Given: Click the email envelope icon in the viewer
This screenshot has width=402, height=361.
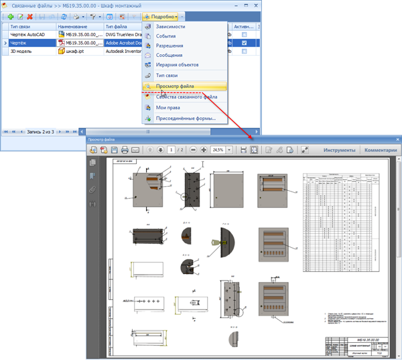Looking at the screenshot, I should 135,150.
